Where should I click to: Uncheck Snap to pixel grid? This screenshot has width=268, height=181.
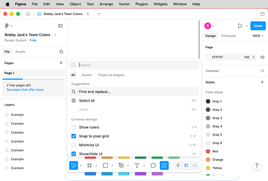(x=74, y=136)
